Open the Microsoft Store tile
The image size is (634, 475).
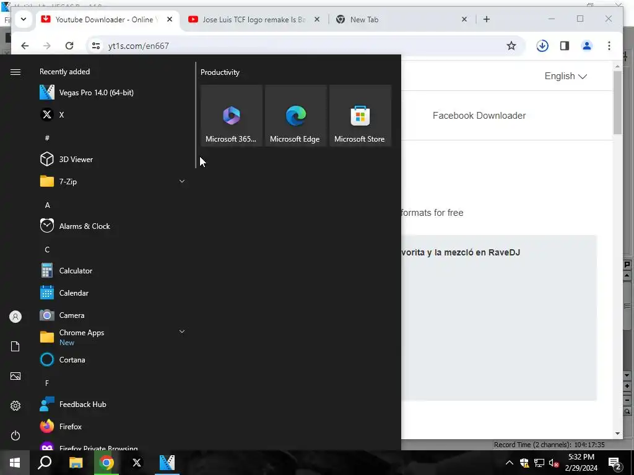(360, 116)
